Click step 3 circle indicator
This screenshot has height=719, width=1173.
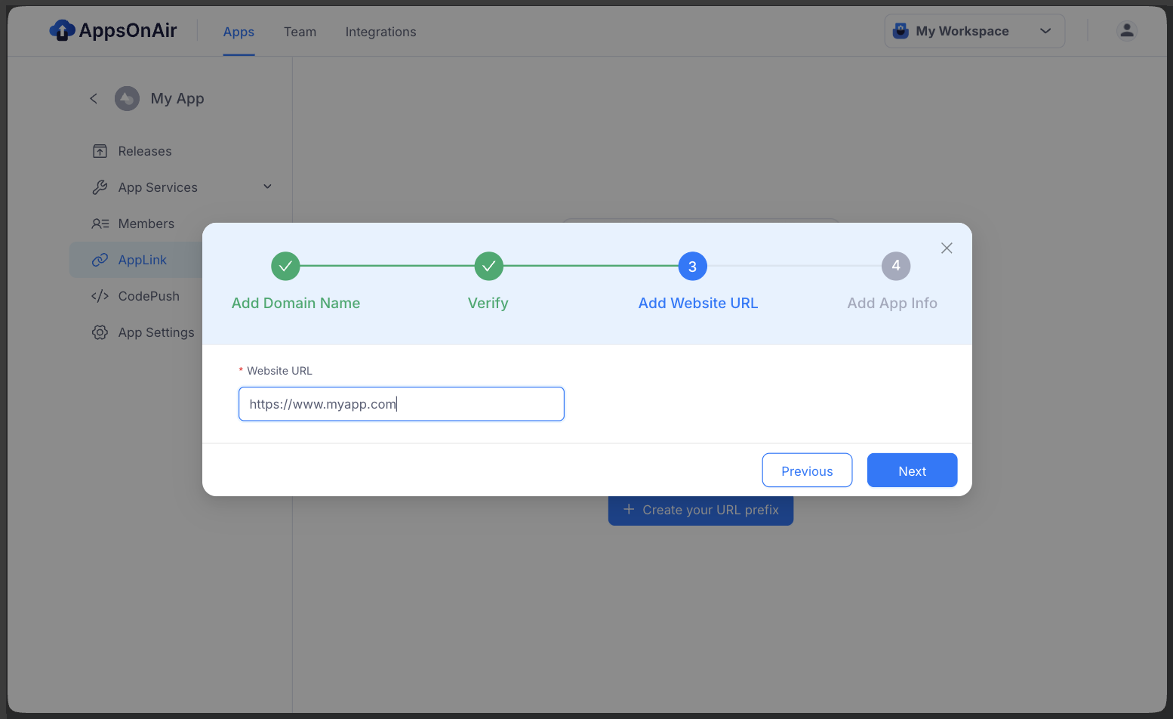coord(692,266)
